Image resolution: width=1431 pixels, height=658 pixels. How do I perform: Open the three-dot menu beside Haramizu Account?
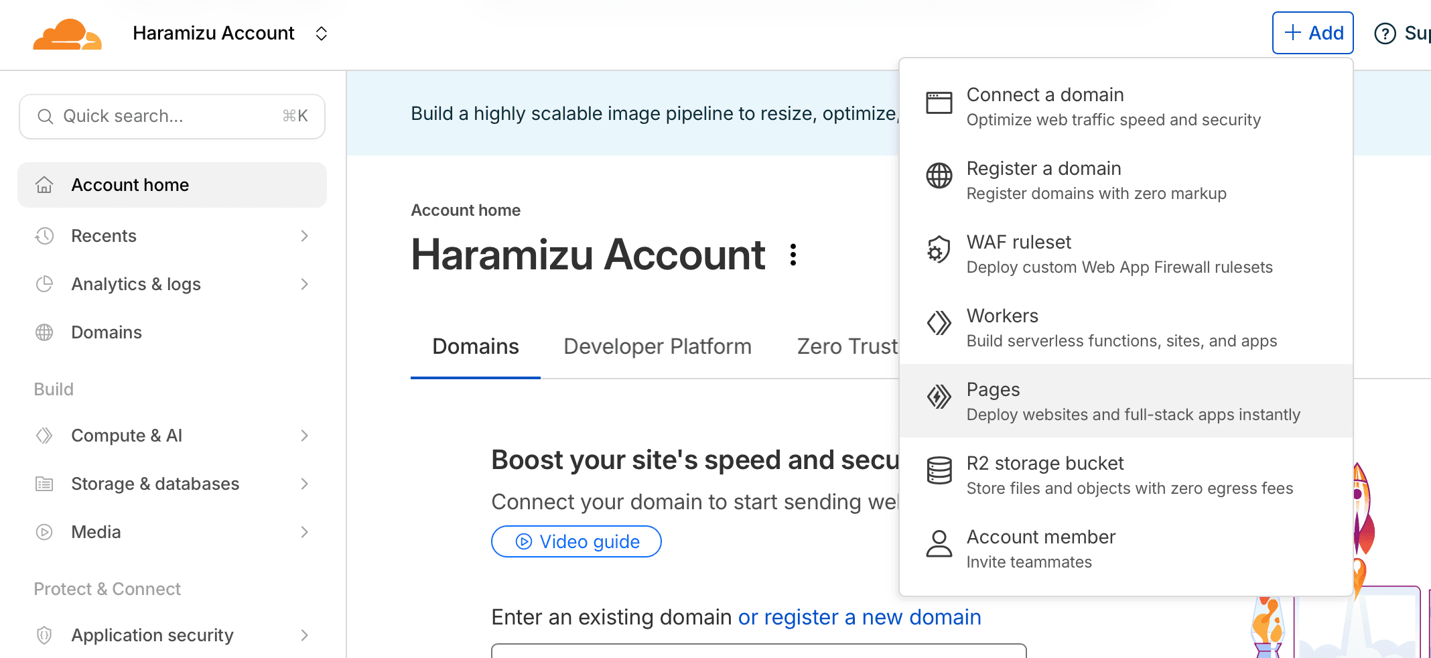[793, 255]
